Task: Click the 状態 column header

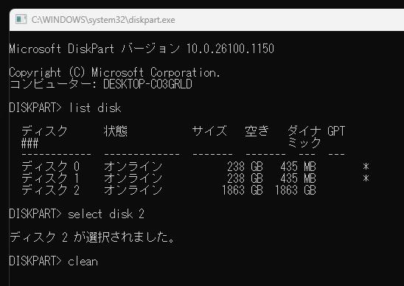Action: 116,131
